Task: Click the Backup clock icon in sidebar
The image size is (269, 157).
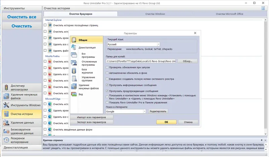Action: (6, 140)
